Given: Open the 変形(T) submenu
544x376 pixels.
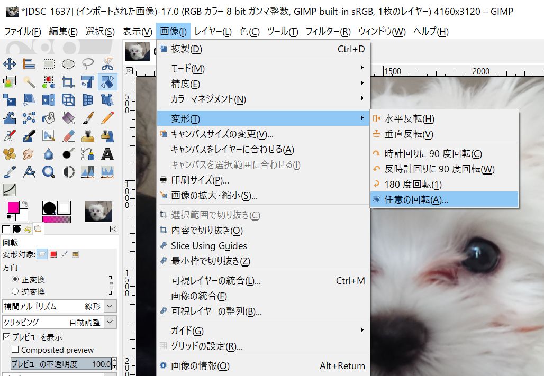Looking at the screenshot, I should click(264, 118).
